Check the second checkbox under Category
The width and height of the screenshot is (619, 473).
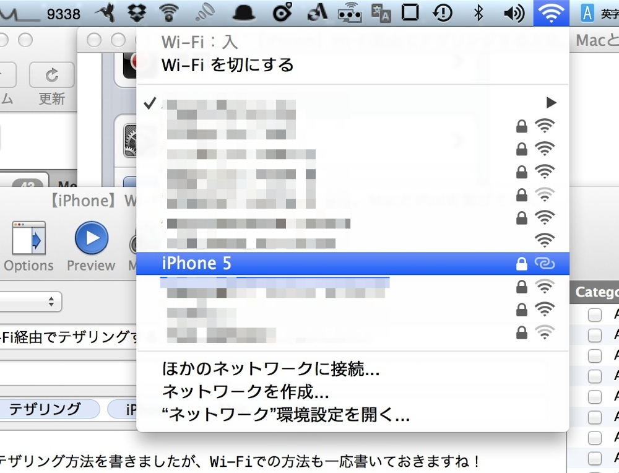click(x=594, y=335)
